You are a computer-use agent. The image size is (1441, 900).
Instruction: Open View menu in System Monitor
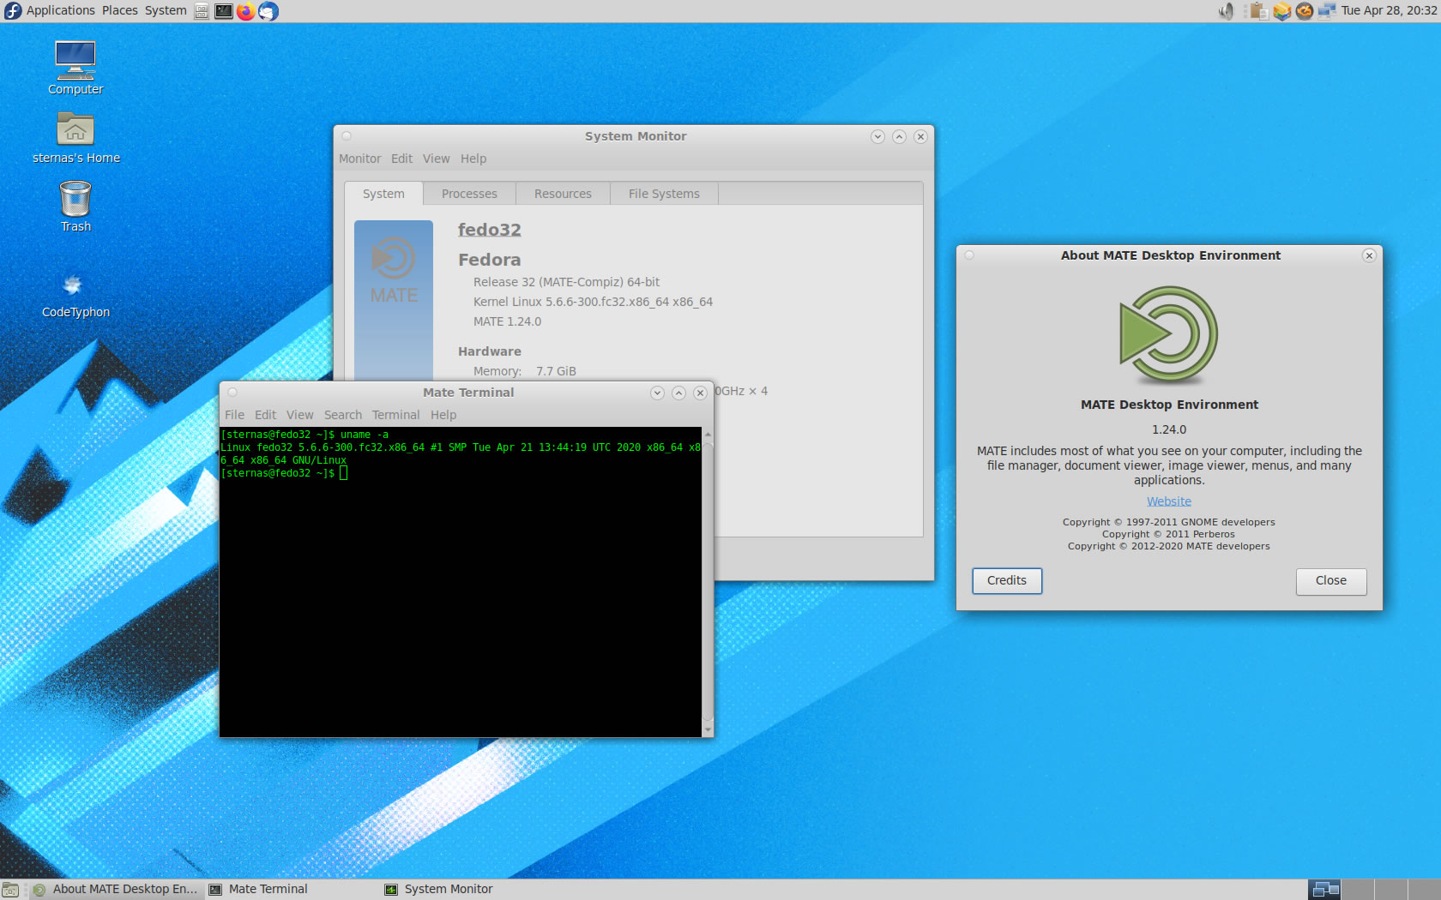click(436, 159)
